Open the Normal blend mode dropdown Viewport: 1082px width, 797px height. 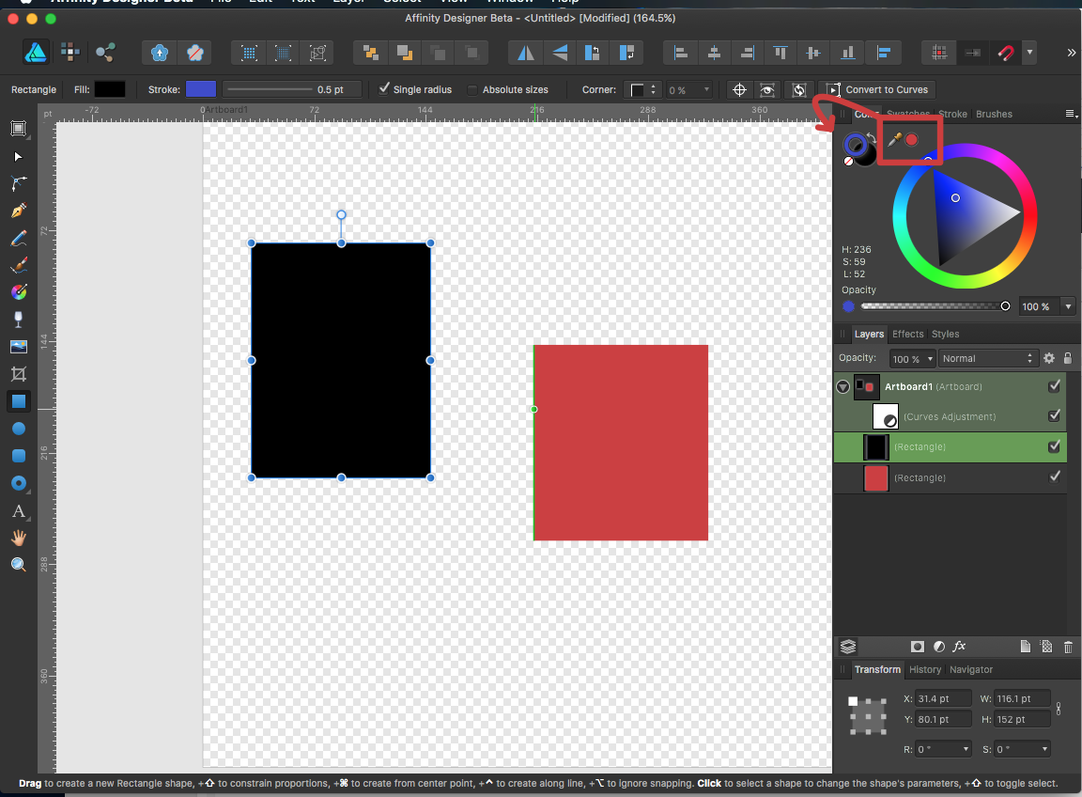tap(988, 358)
